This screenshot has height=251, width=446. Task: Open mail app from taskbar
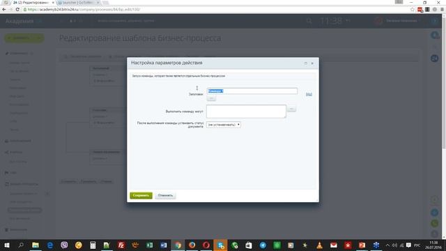coord(334,245)
